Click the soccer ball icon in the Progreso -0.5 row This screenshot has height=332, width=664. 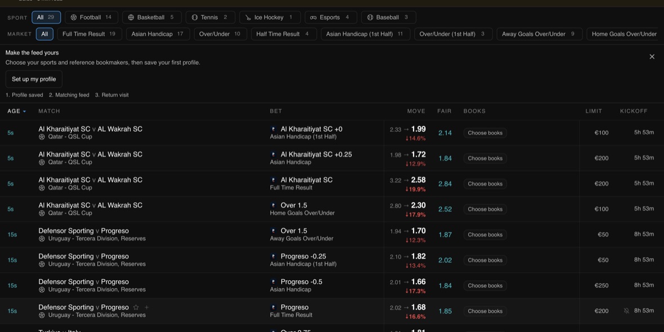point(42,290)
